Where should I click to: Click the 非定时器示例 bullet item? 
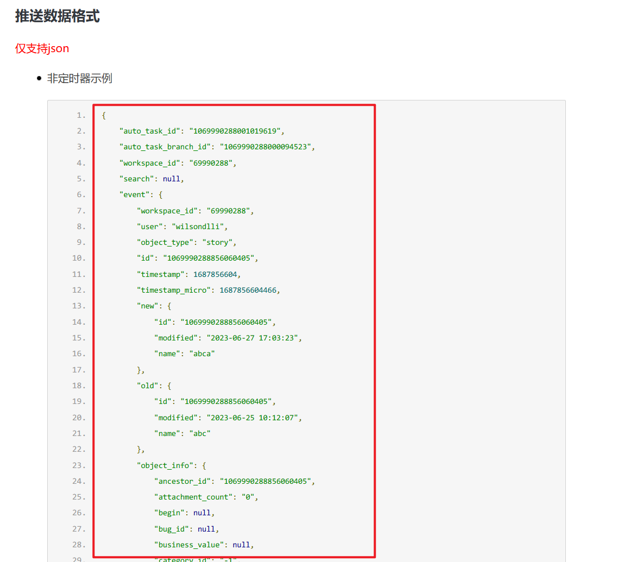click(79, 78)
